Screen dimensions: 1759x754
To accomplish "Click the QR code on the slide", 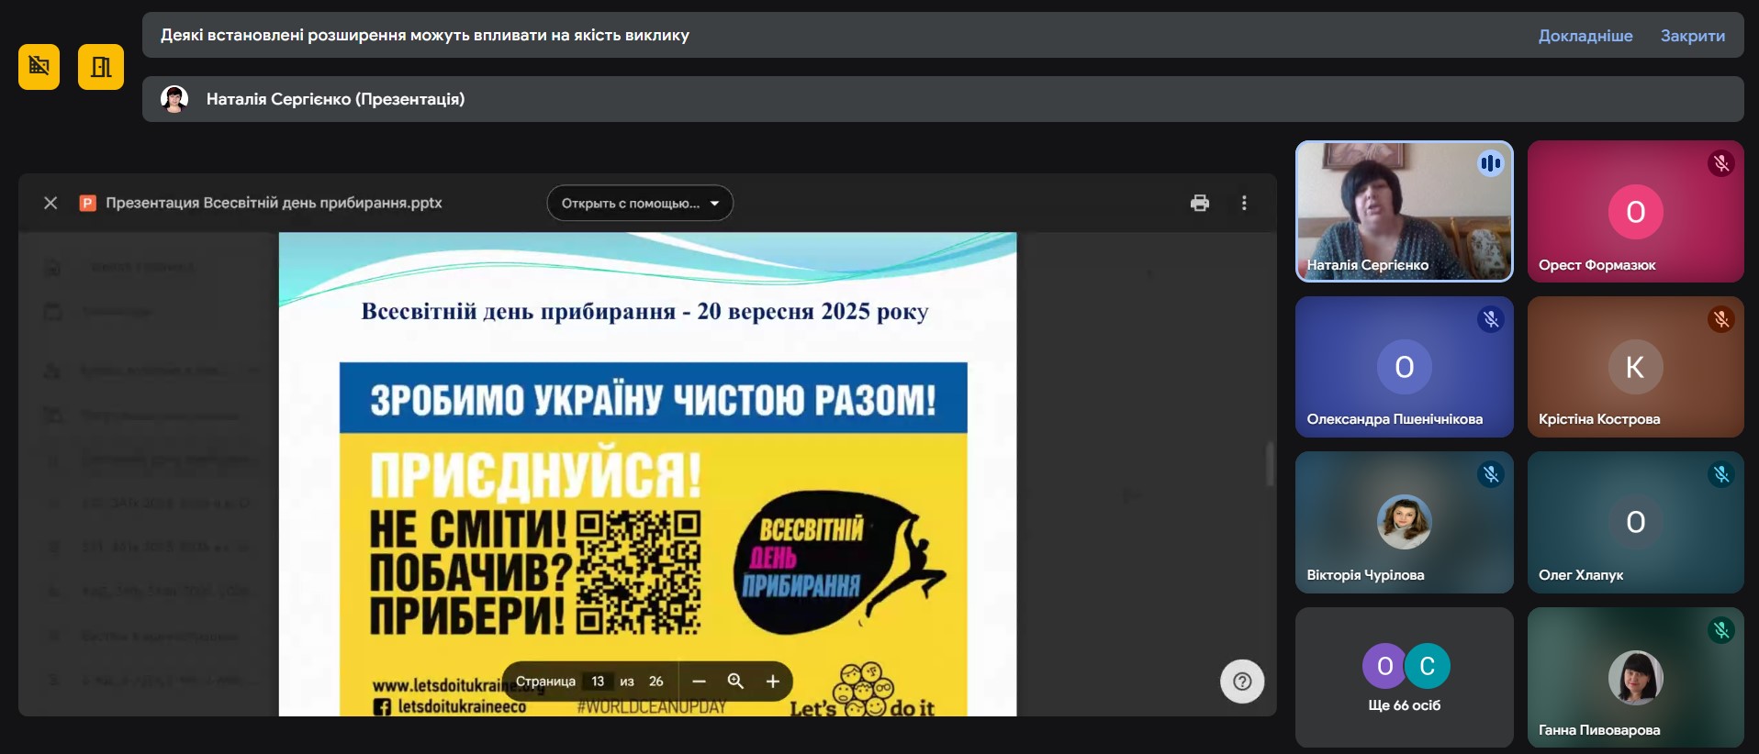I will point(638,572).
